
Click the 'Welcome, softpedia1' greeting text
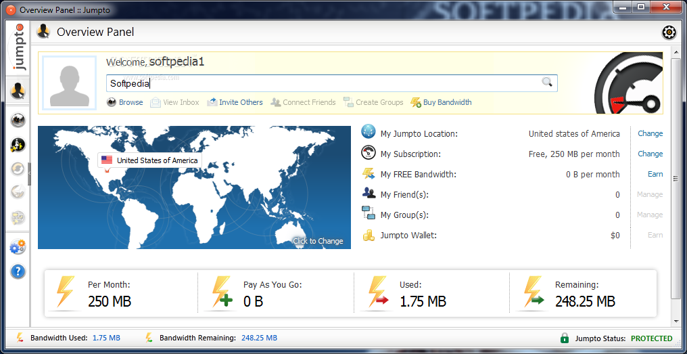[x=155, y=62]
